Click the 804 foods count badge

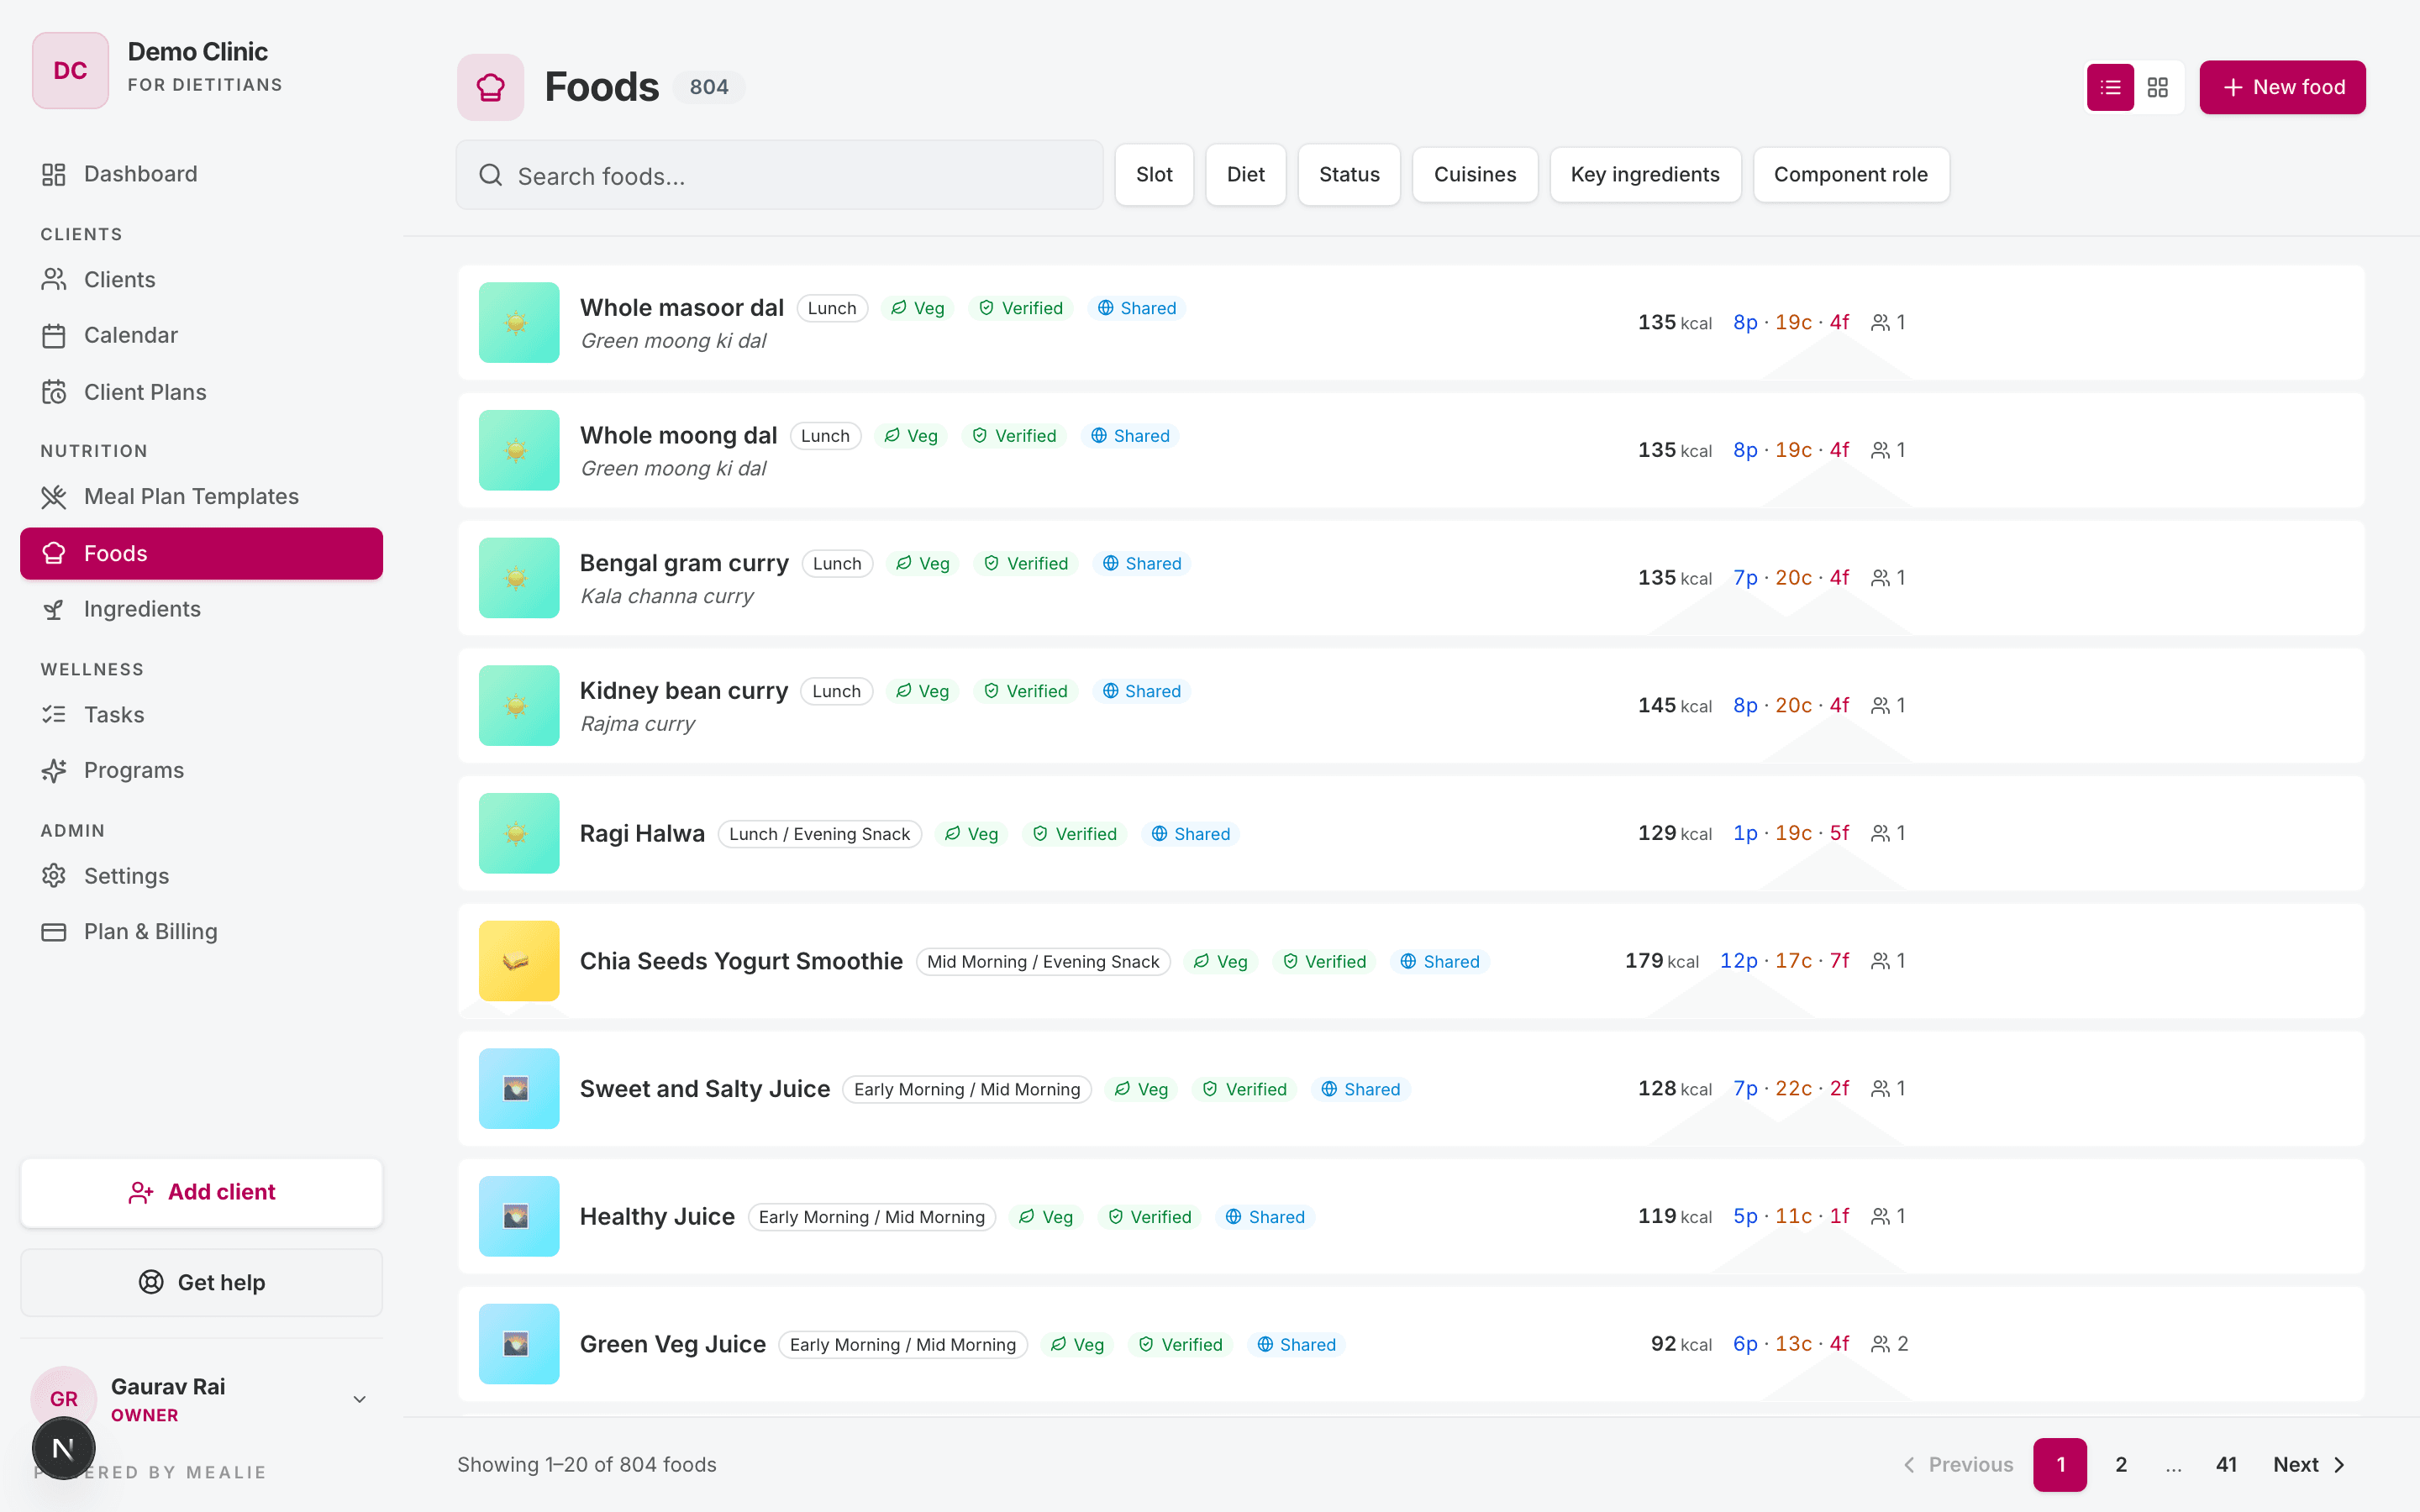pyautogui.click(x=709, y=87)
